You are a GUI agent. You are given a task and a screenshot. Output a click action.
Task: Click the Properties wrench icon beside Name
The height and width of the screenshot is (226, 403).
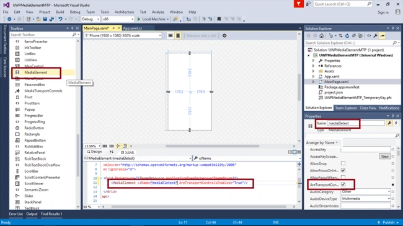pos(389,123)
